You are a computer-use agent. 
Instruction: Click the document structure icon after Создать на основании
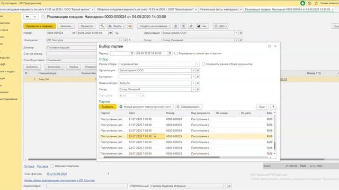click(175, 26)
